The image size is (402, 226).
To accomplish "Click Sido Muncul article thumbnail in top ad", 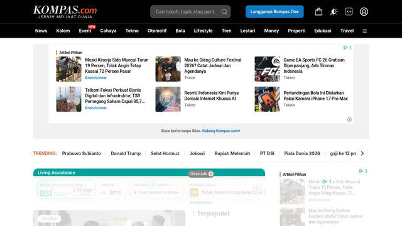I will click(68, 69).
